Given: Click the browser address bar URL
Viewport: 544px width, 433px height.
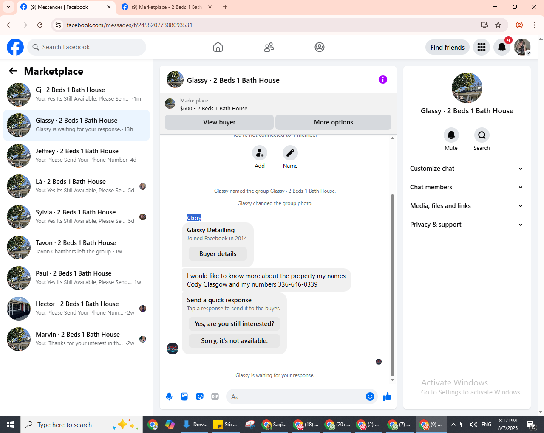Looking at the screenshot, I should click(130, 25).
